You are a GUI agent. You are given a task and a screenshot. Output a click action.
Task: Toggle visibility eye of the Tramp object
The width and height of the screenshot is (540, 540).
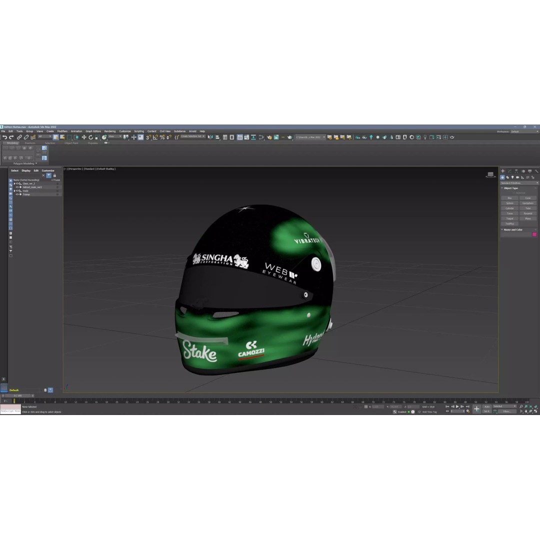point(17,194)
